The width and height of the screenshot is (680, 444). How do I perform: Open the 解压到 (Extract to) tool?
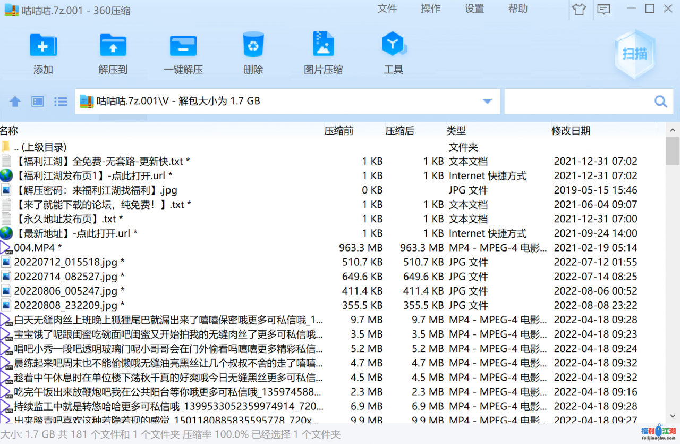click(x=113, y=46)
